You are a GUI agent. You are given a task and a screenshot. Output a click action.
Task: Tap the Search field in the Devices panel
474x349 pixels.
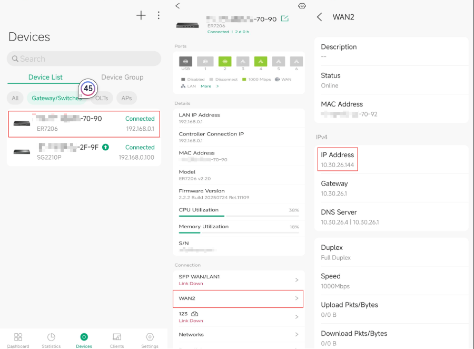pyautogui.click(x=83, y=59)
